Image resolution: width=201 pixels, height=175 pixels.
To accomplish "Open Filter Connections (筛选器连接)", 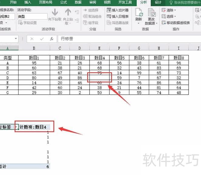I will (x=118, y=23).
